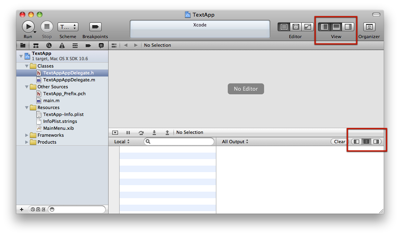This screenshot has height=236, width=400.
Task: Expand the Frameworks group
Action: coord(27,135)
